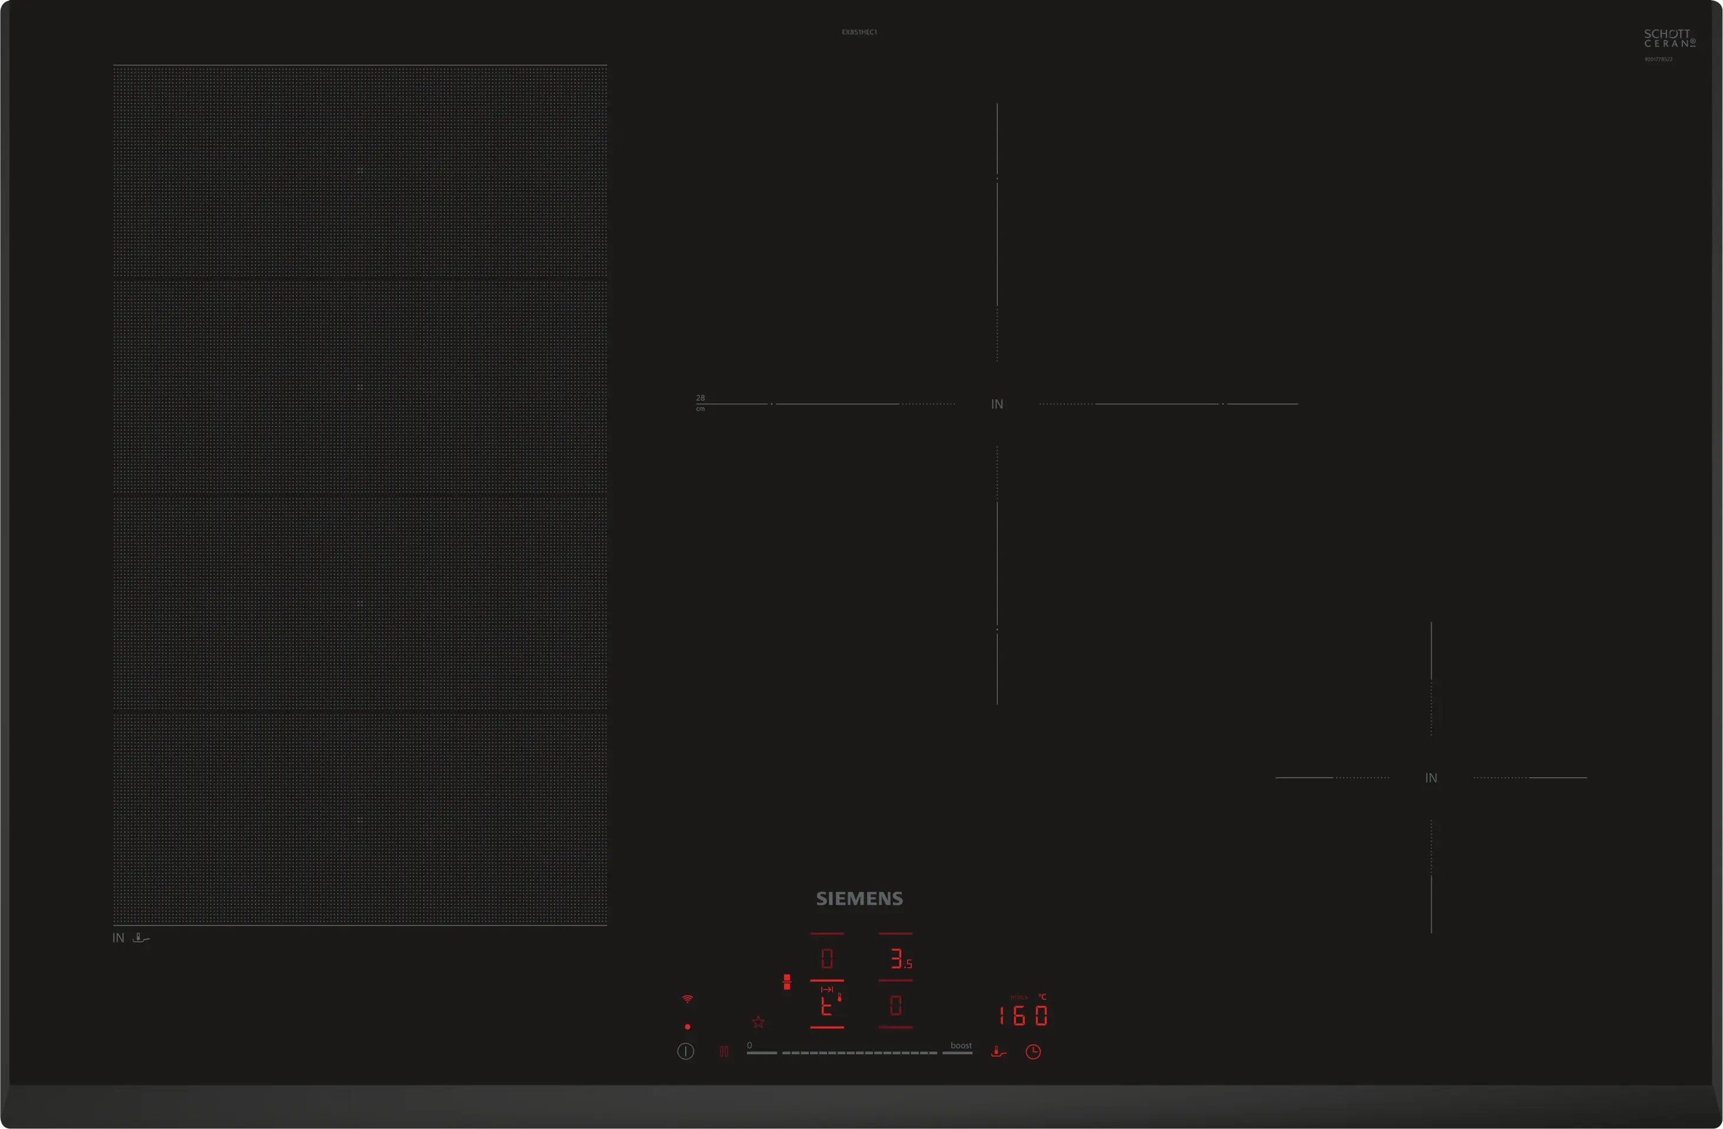Select the zone displaying 't' temperature mode
Image resolution: width=1723 pixels, height=1129 pixels.
click(x=826, y=1005)
